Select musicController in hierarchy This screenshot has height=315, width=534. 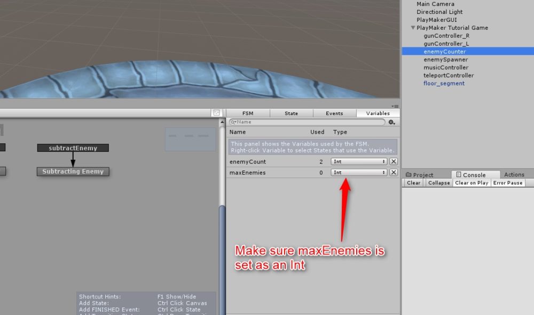coord(446,67)
